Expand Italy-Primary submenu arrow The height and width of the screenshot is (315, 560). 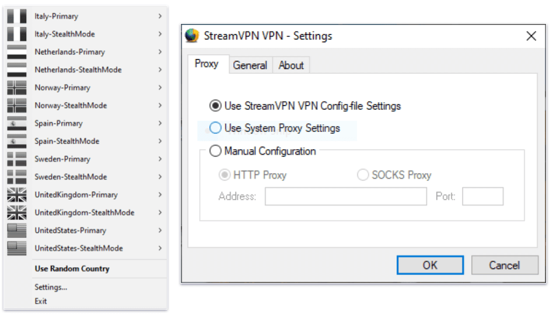(x=160, y=16)
